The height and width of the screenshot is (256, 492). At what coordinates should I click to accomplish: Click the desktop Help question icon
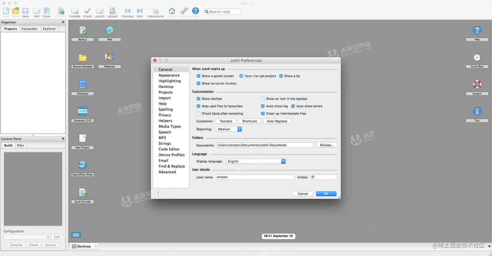click(x=477, y=30)
